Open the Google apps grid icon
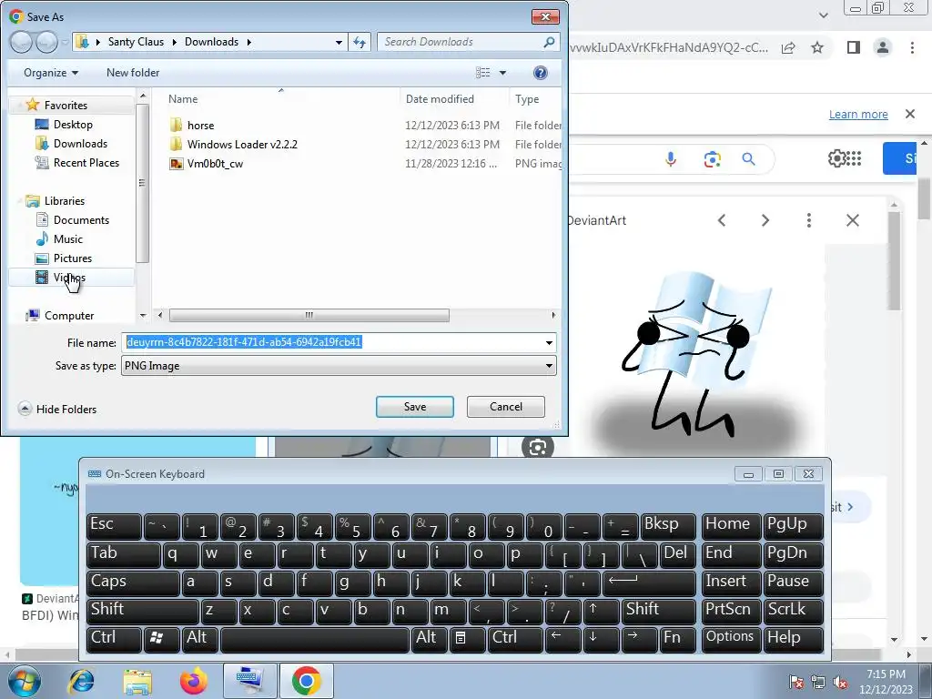 point(854,158)
